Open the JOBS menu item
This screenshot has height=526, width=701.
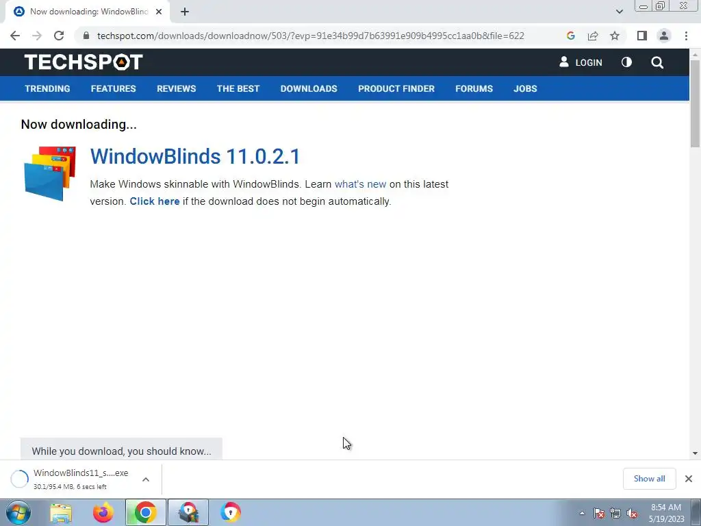pos(525,88)
